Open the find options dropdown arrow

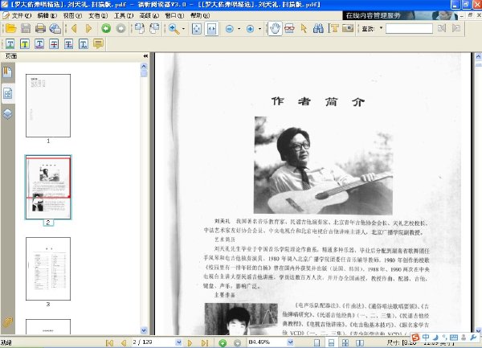coord(381,28)
